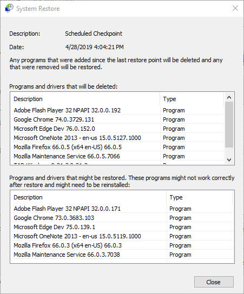Select Adobe Flash Player 32.0.0.171 row
The height and width of the screenshot is (294, 244).
122,209
